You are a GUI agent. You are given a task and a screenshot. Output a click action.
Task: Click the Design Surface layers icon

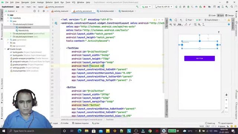coord(171,20)
